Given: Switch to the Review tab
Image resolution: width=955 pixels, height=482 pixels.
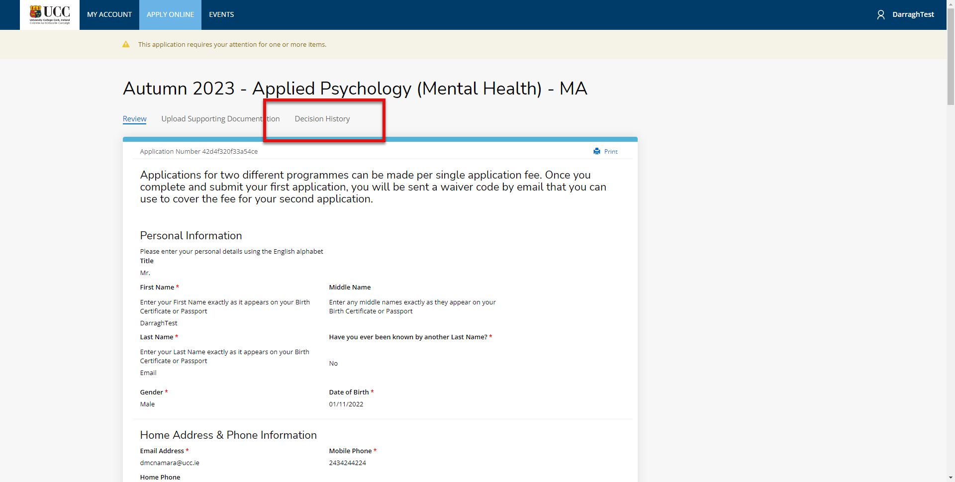Looking at the screenshot, I should (134, 119).
